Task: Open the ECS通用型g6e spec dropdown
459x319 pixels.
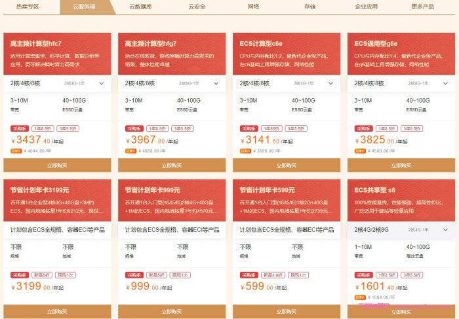Action: [446, 83]
